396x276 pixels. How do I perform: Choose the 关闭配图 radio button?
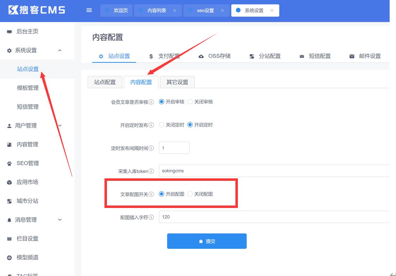pyautogui.click(x=190, y=194)
